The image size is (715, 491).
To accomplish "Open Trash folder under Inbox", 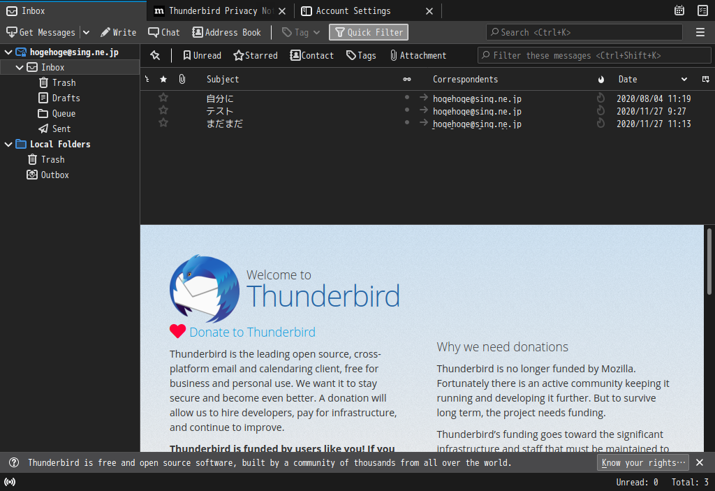I will tap(64, 82).
